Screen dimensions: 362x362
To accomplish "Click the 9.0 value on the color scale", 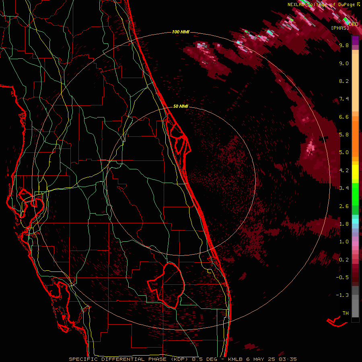I will tap(344, 63).
